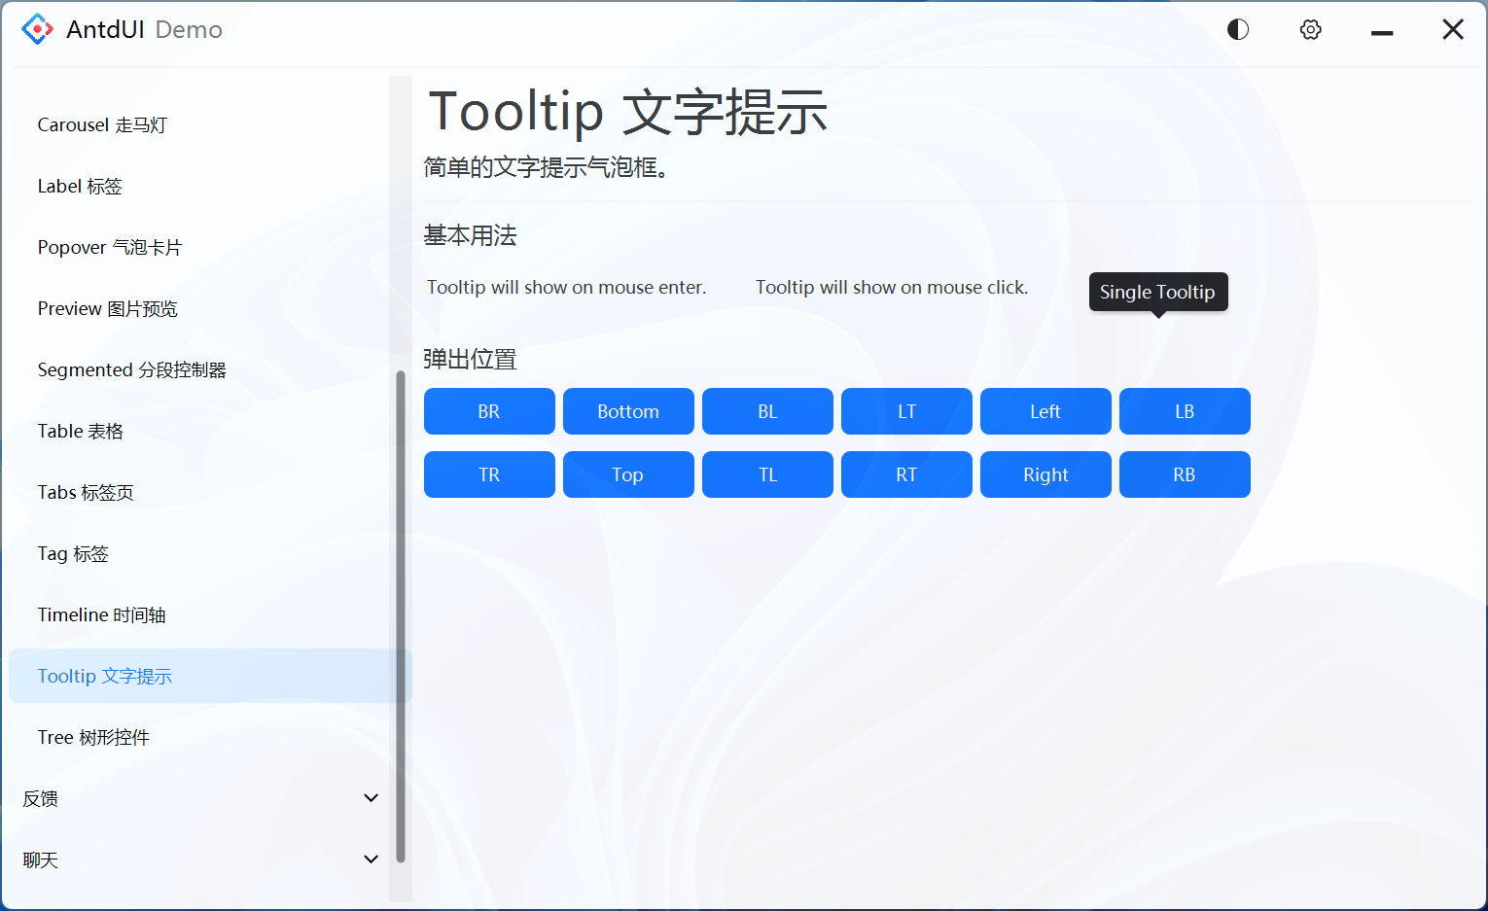The height and width of the screenshot is (911, 1488).
Task: Click the Left placement button
Action: point(1045,410)
